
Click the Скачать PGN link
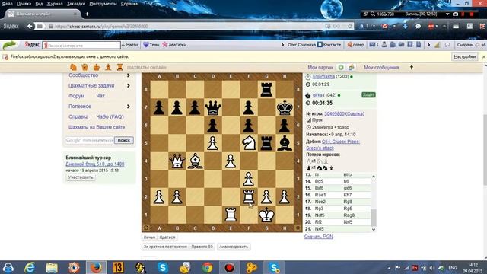319,237
